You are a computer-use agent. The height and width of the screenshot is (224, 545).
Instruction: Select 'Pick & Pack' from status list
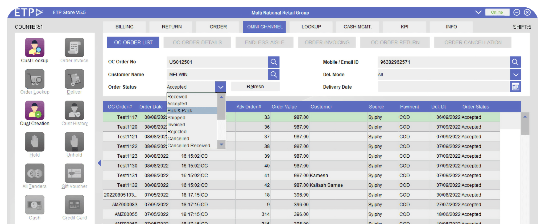[x=192, y=111]
